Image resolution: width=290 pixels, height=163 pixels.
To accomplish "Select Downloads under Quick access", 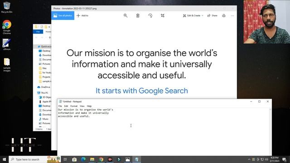I will point(44,55).
